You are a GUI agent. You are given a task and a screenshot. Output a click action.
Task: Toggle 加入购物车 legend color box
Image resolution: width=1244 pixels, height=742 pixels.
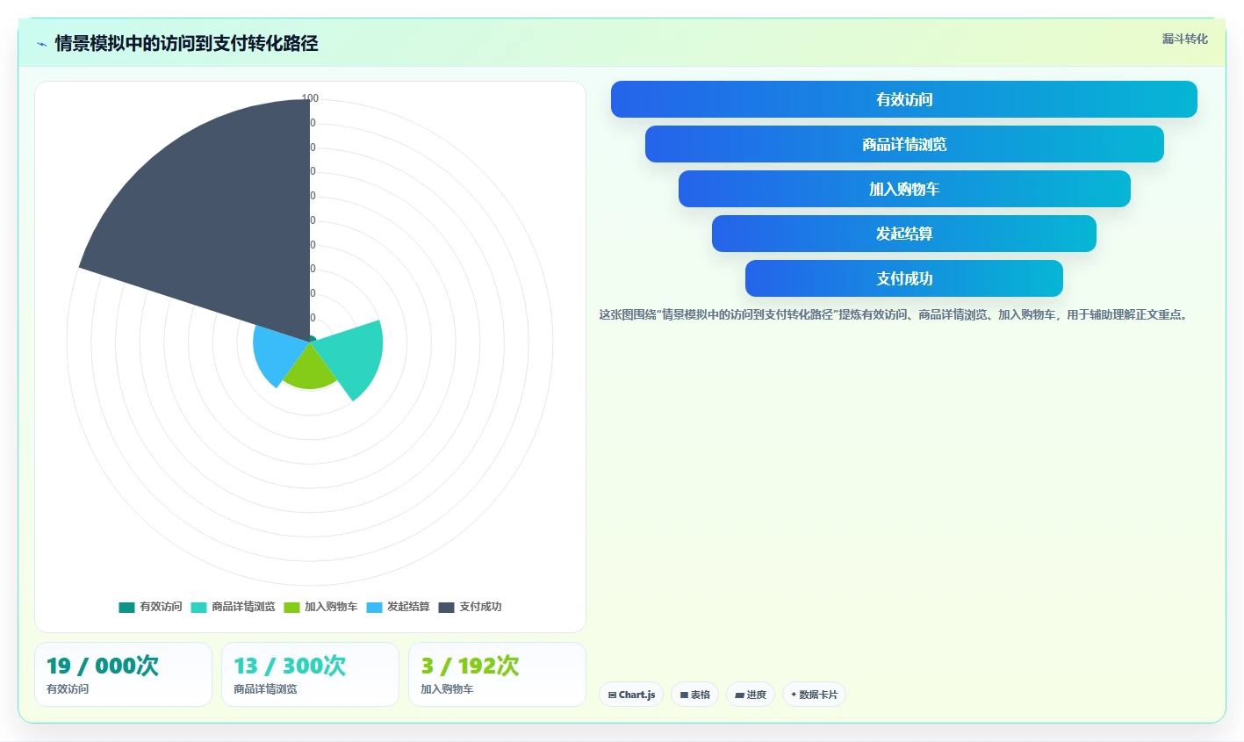291,607
